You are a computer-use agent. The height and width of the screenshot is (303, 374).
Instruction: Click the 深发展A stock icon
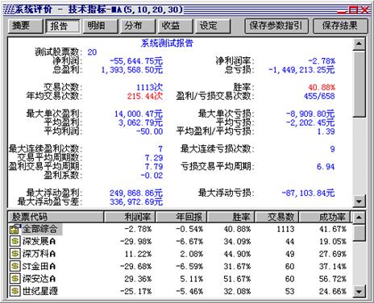click(x=15, y=241)
